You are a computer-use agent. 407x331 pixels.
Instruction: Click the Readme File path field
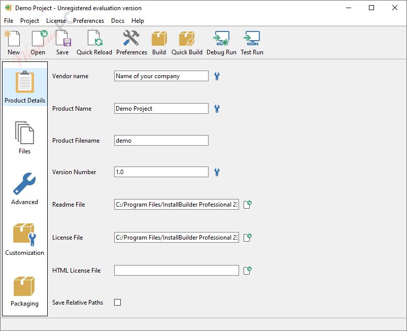point(177,204)
